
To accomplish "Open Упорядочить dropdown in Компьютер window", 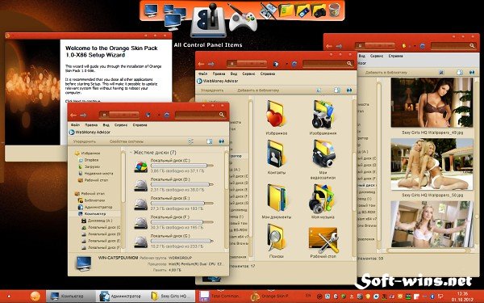I will click(x=85, y=141).
